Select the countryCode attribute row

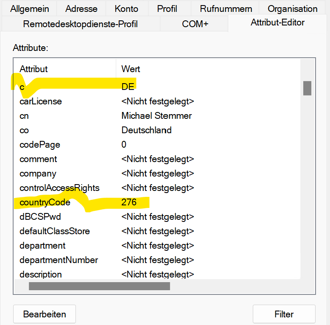pyautogui.click(x=45, y=202)
